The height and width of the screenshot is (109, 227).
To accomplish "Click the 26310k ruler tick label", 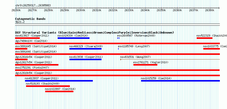I will pos(97,10).
